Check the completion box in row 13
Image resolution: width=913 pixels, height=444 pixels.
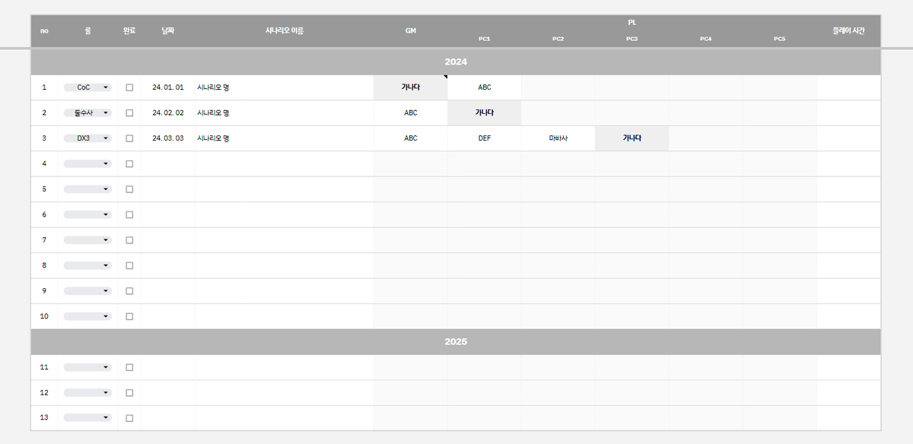coord(129,418)
